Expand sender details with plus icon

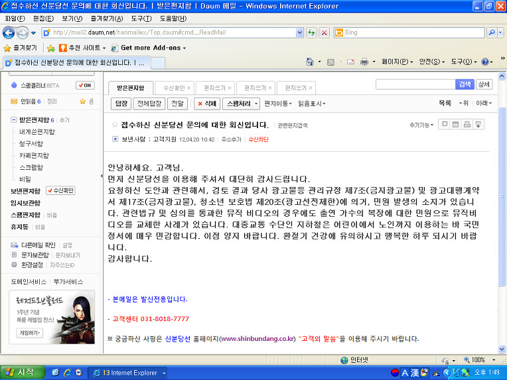(x=115, y=140)
